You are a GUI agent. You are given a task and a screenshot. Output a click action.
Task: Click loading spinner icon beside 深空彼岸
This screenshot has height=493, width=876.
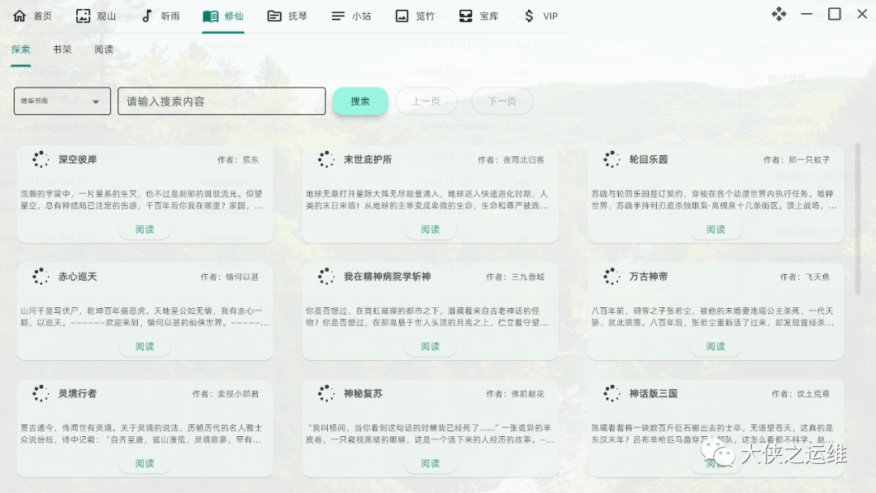point(41,159)
